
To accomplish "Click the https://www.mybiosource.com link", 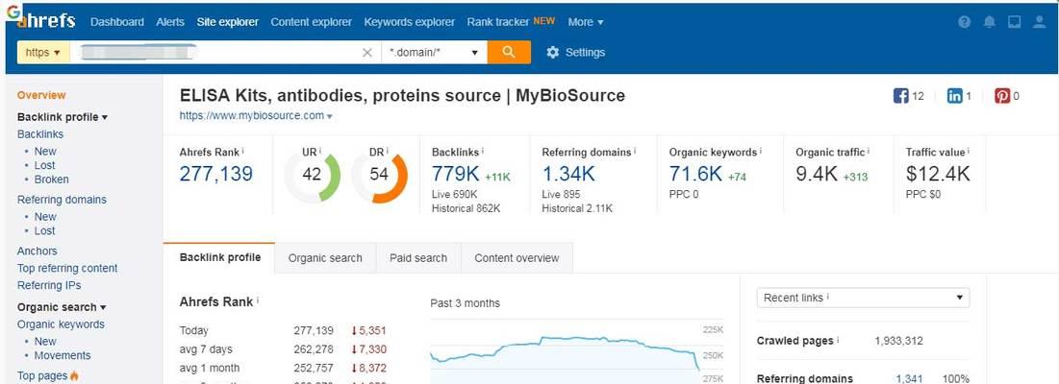I will pos(251,116).
